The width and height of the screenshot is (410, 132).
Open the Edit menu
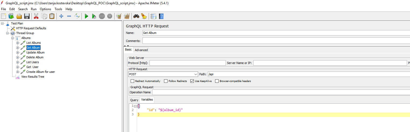(12, 9)
